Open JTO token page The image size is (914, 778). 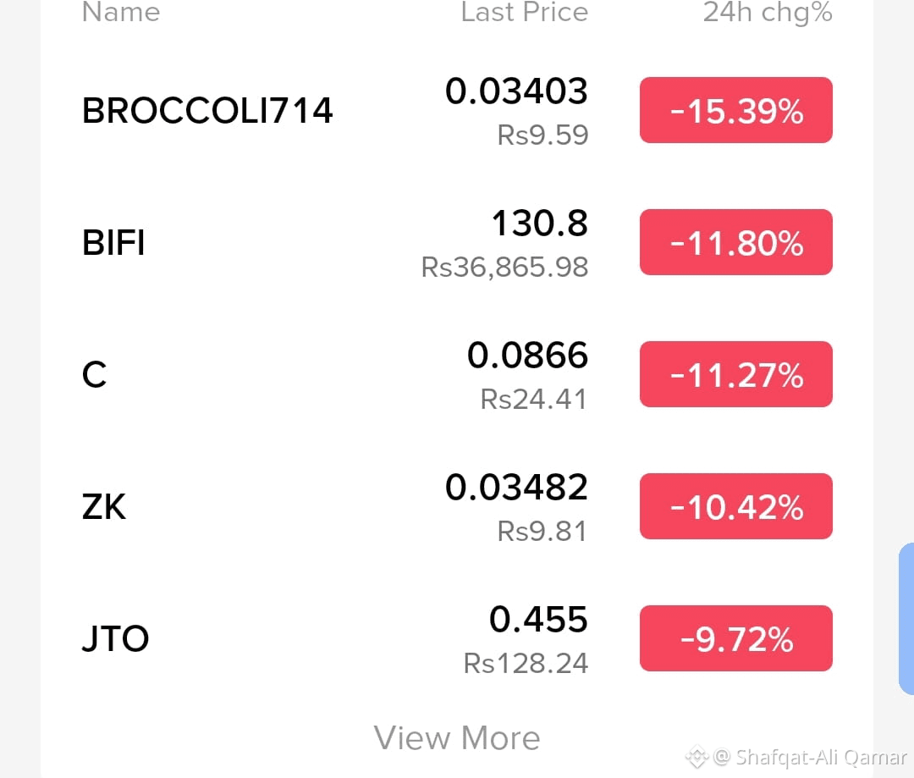pos(116,639)
